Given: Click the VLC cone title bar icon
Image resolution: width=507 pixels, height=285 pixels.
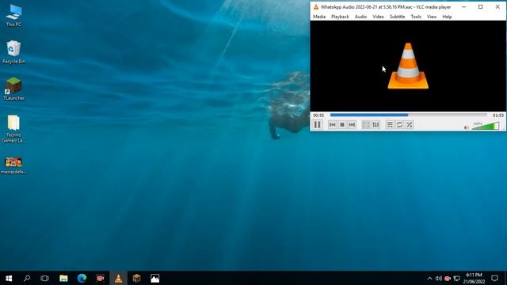Looking at the screenshot, I should pyautogui.click(x=316, y=7).
